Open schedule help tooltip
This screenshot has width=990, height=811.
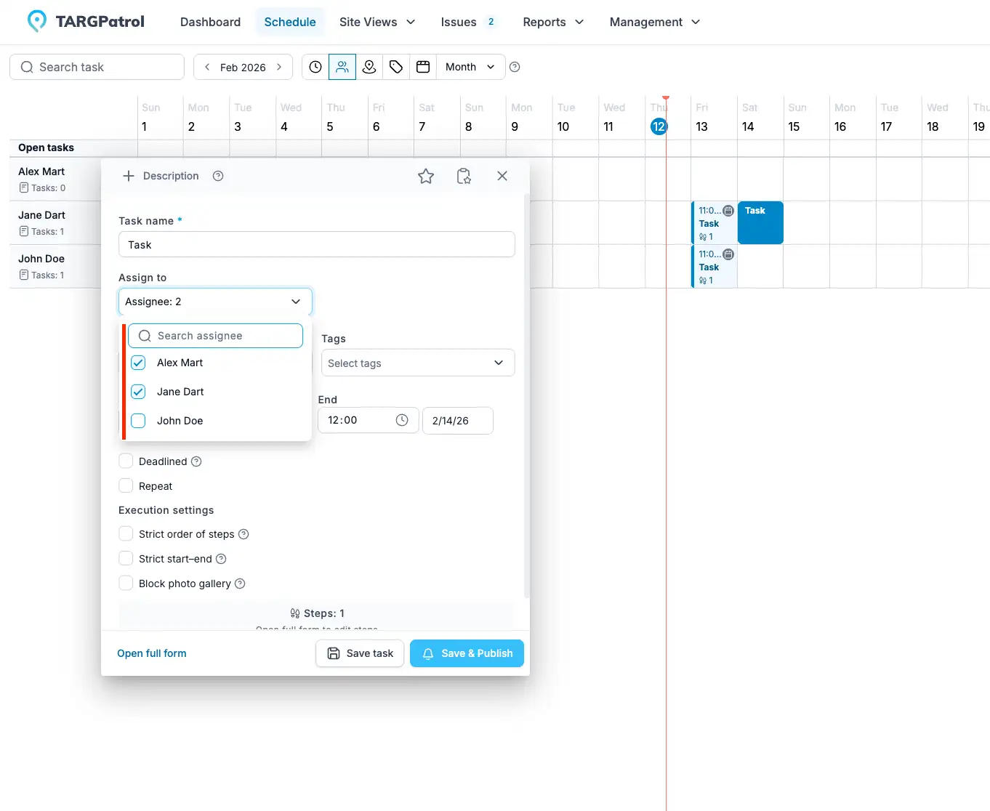pos(515,67)
